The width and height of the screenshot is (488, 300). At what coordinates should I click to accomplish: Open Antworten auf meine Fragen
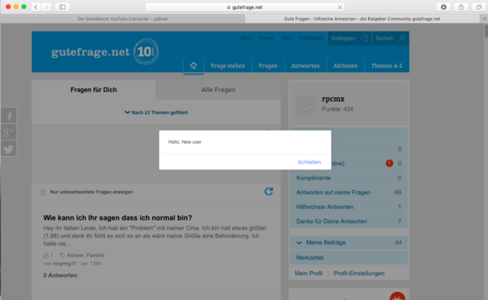(333, 193)
